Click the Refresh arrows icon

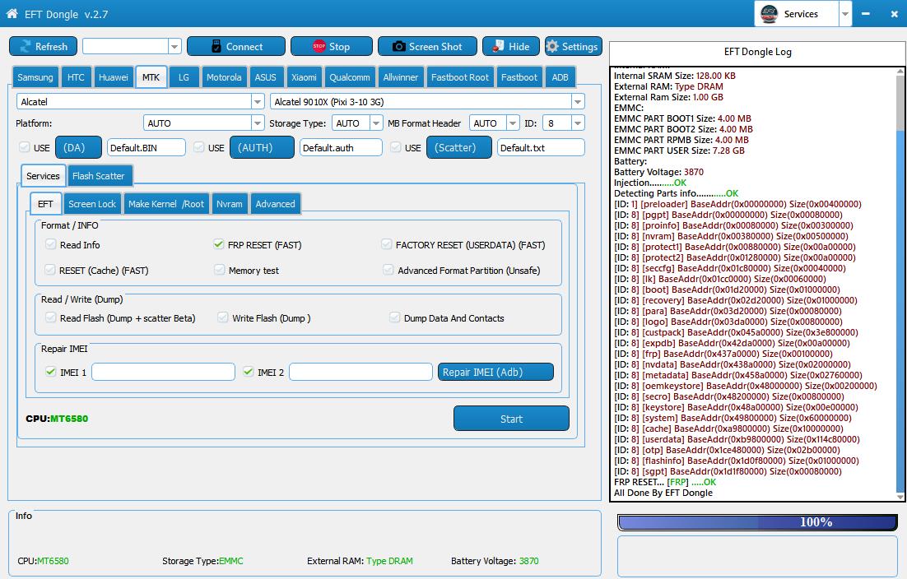point(26,46)
